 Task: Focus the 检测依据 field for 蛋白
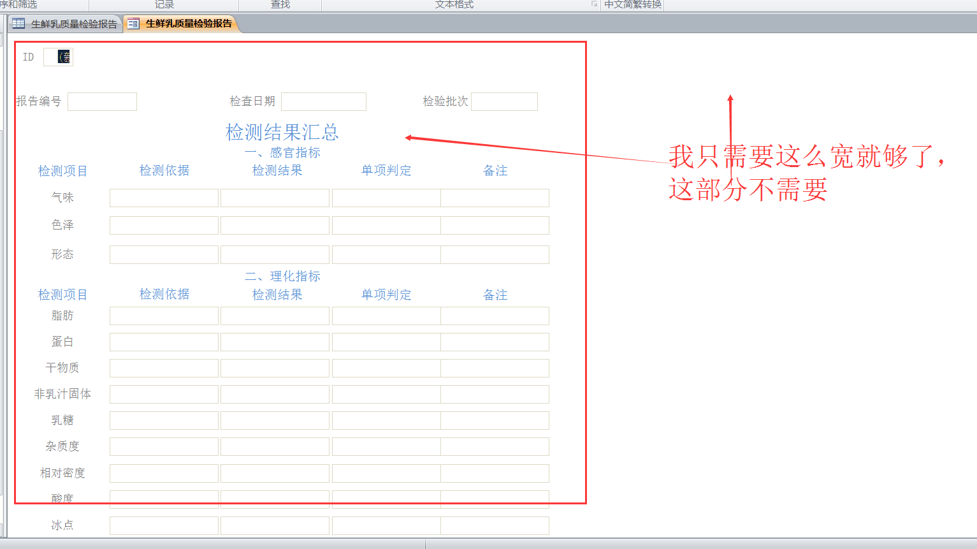[x=164, y=342]
